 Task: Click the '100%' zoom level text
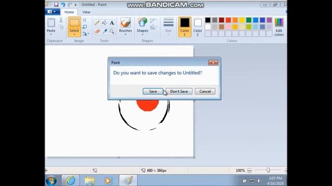coord(240,171)
